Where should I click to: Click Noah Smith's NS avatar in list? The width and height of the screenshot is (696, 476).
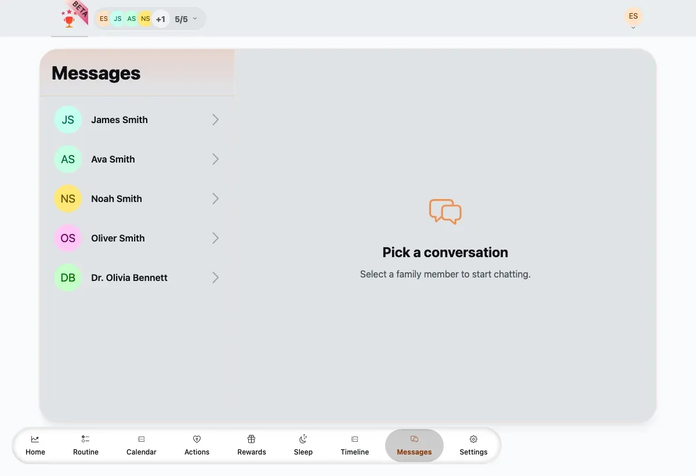(x=68, y=199)
